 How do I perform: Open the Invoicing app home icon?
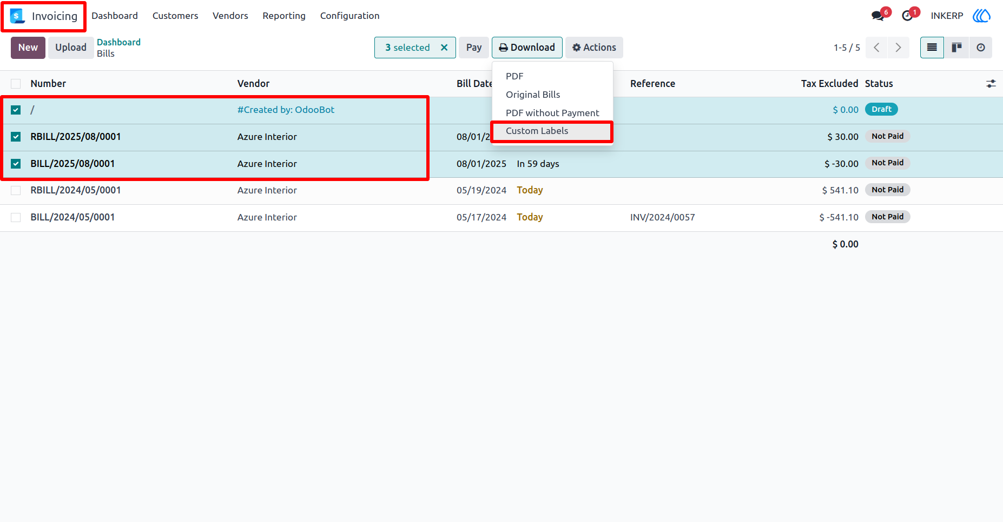coord(17,16)
